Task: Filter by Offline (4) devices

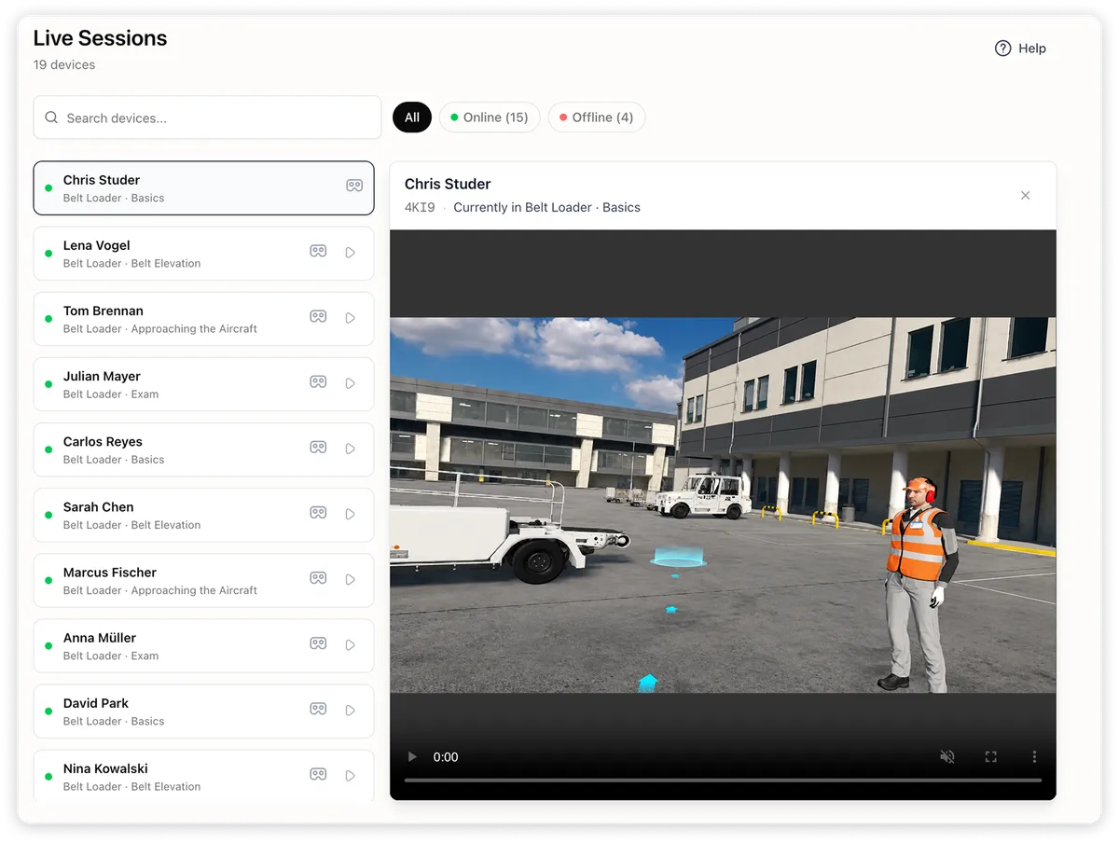Action: 597,117
